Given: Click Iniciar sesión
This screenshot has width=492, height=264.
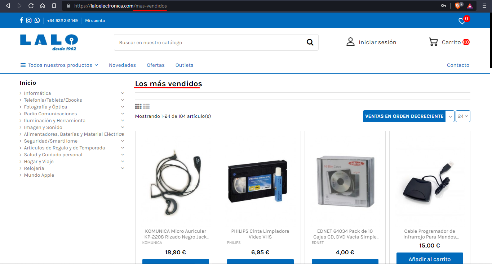Looking at the screenshot, I should point(377,42).
